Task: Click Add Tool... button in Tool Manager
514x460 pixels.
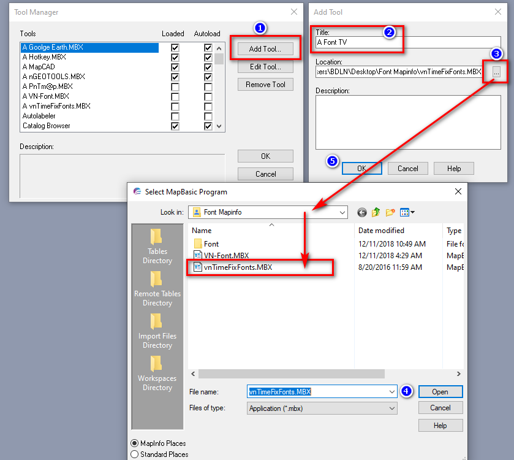Action: [265, 49]
